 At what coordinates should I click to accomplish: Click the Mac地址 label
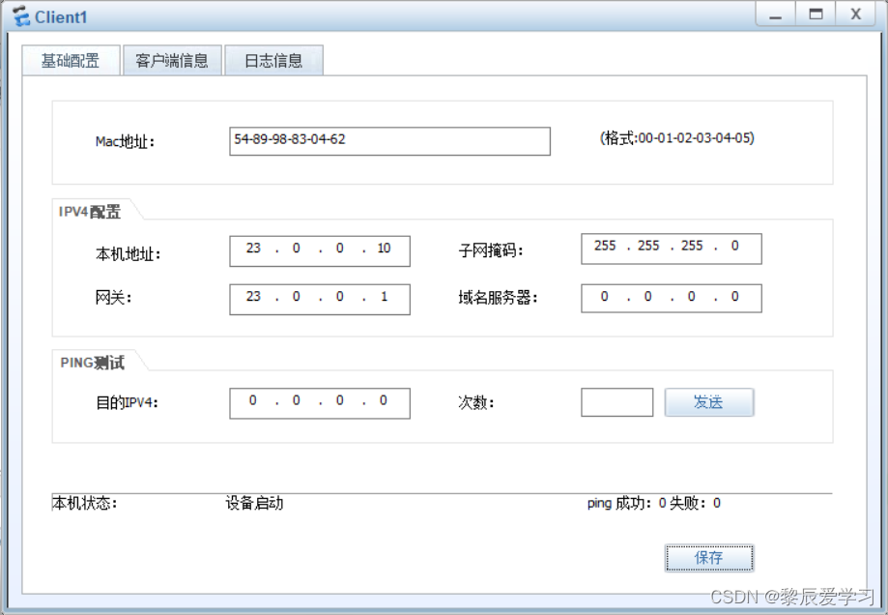(x=125, y=141)
